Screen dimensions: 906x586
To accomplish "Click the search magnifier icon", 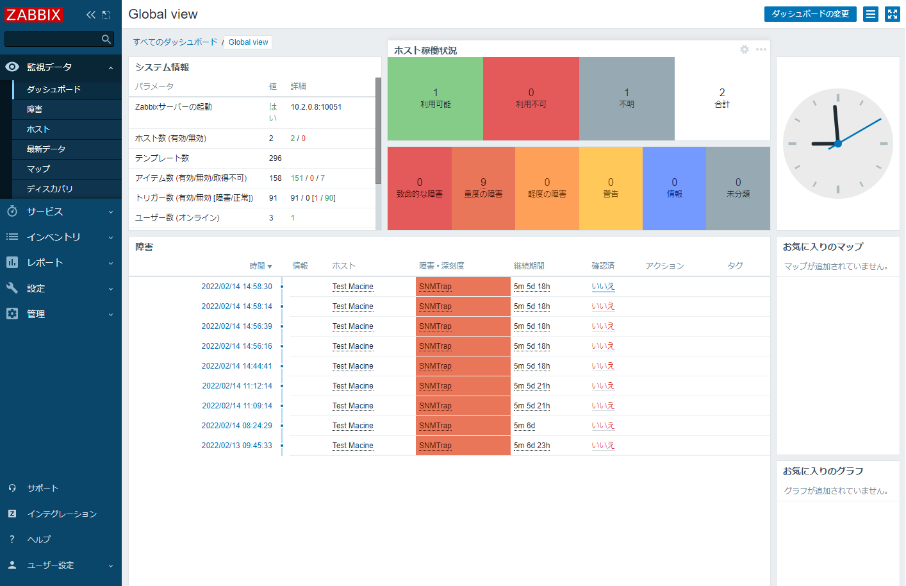I will point(106,39).
